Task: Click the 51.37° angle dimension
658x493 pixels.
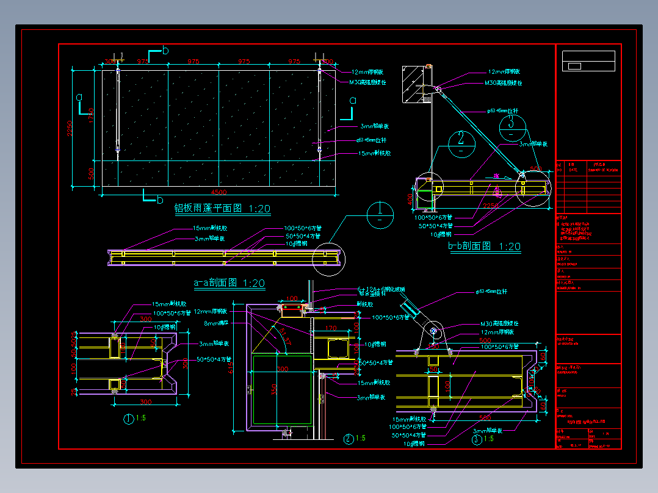Action: (284, 336)
